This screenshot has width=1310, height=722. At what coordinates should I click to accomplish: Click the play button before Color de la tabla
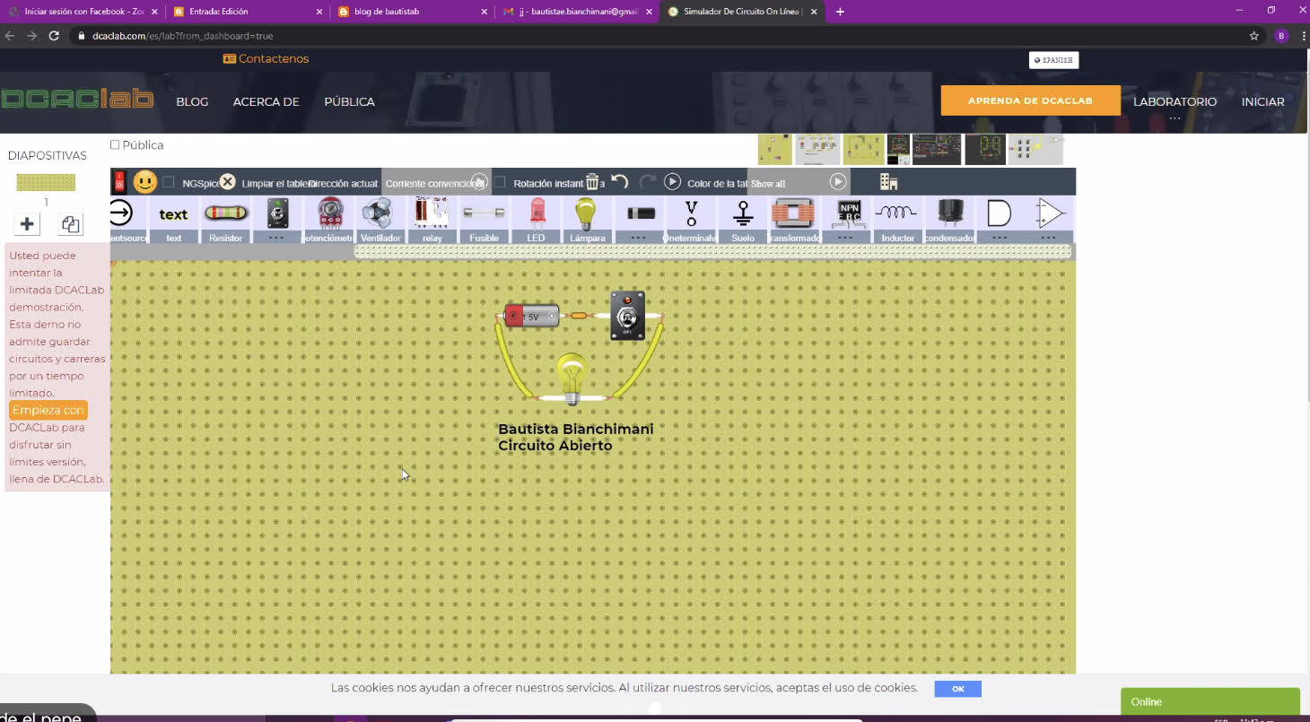[x=672, y=182]
